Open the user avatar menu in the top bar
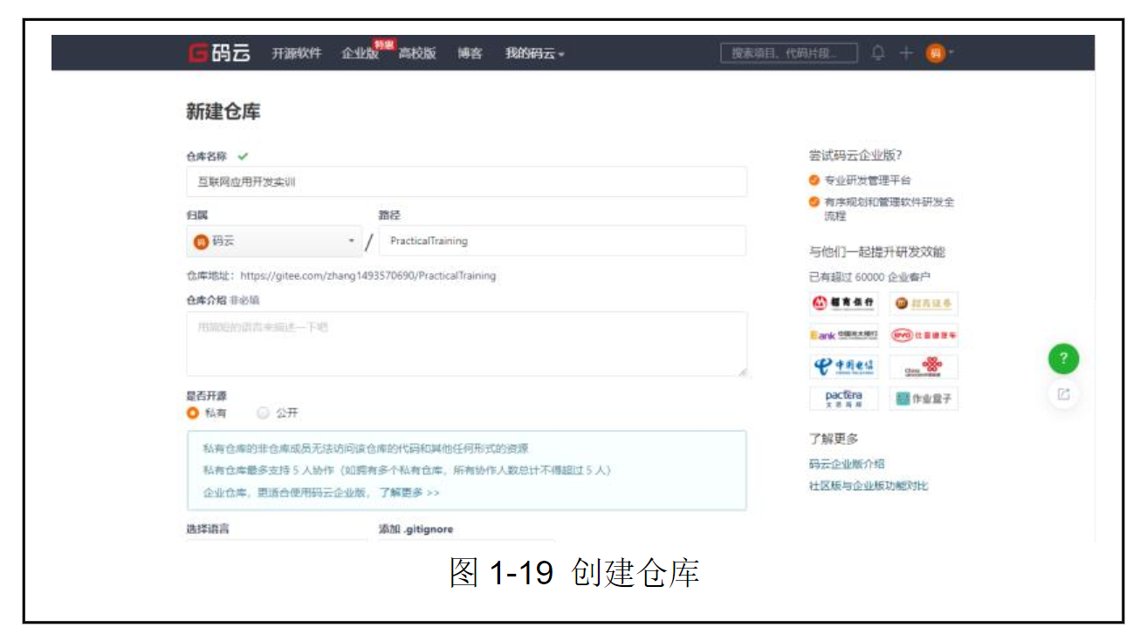Screen dimensions: 1133x634 coord(940,53)
